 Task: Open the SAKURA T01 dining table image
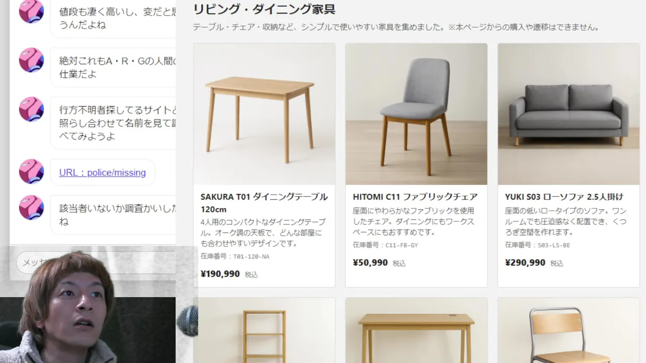[x=264, y=114]
